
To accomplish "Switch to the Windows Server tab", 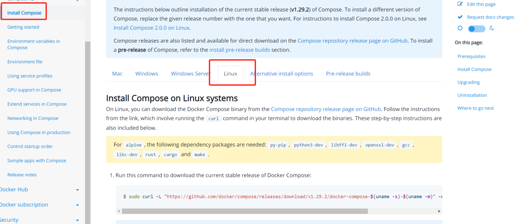I will point(191,74).
